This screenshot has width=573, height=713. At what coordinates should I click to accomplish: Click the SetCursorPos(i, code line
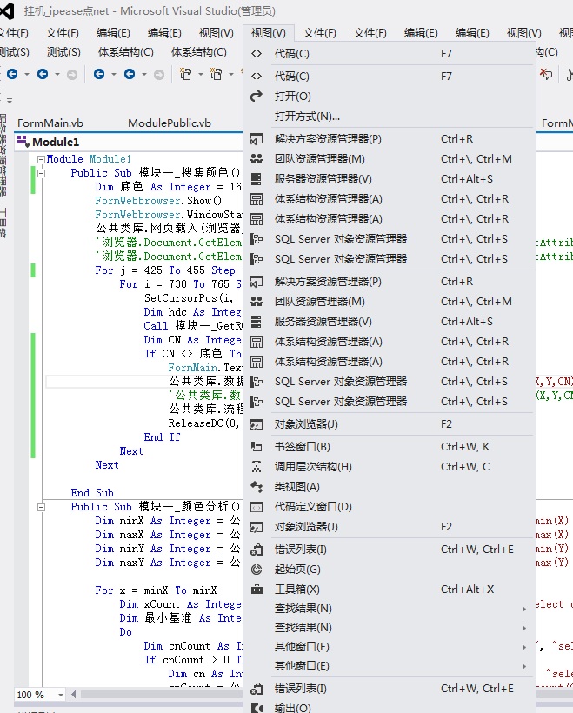(189, 298)
